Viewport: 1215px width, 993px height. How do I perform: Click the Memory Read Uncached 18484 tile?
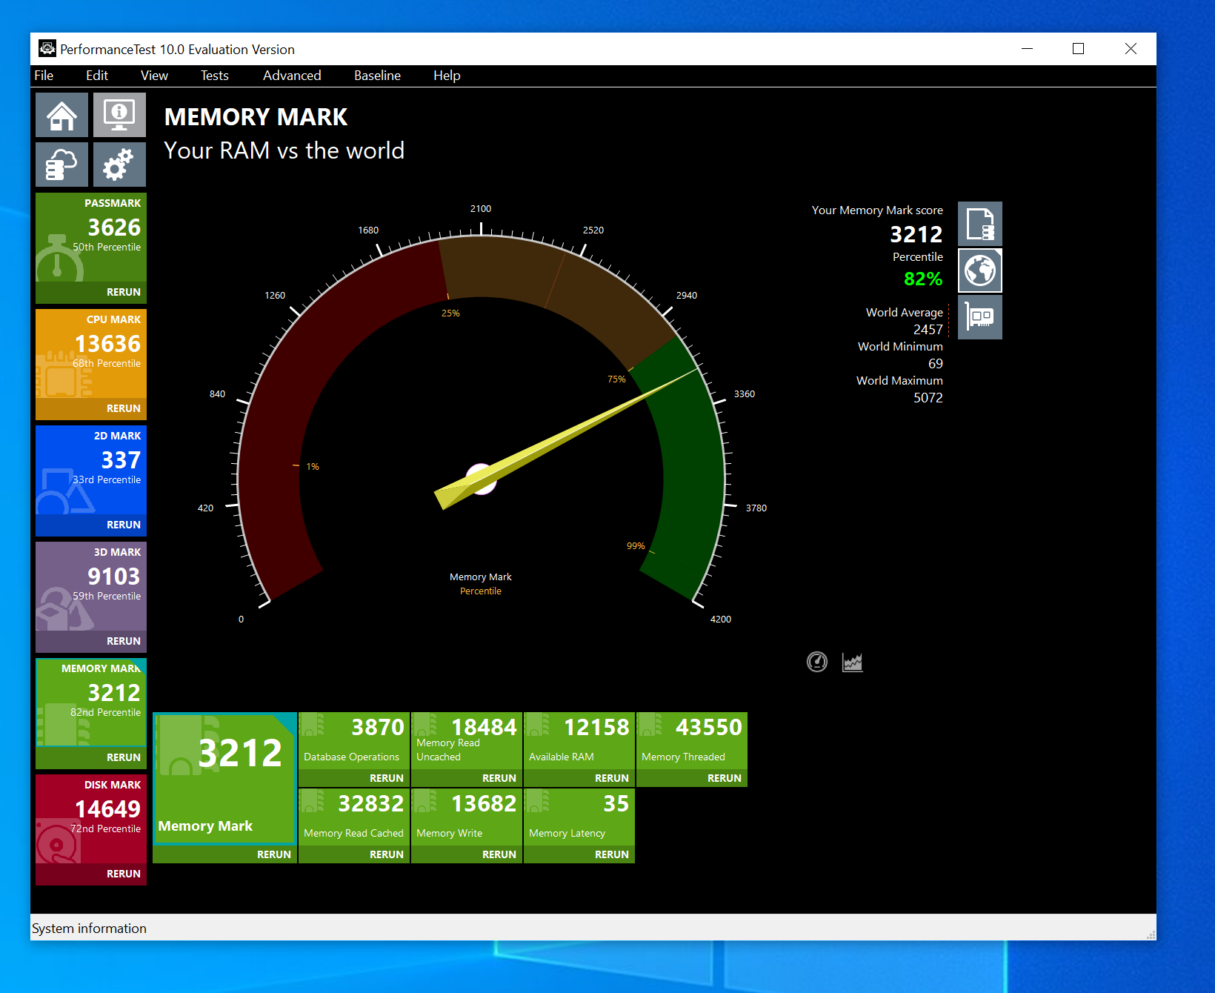tap(467, 740)
